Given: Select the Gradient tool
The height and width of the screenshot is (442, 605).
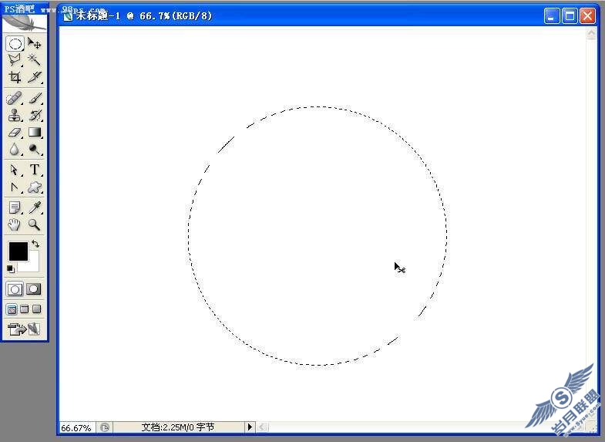Looking at the screenshot, I should tap(35, 133).
